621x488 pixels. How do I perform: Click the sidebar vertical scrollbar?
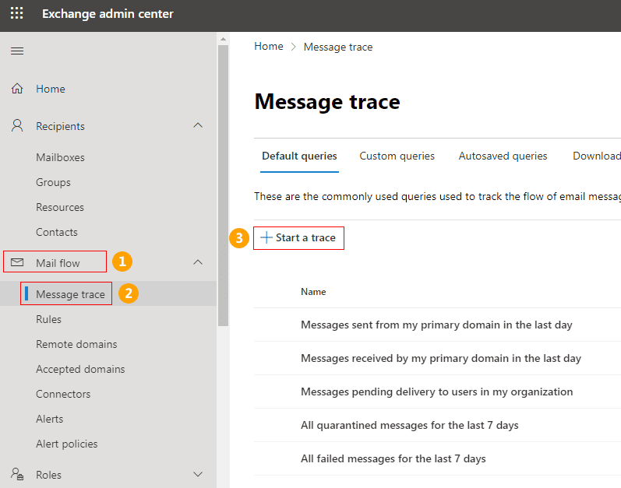(223, 187)
